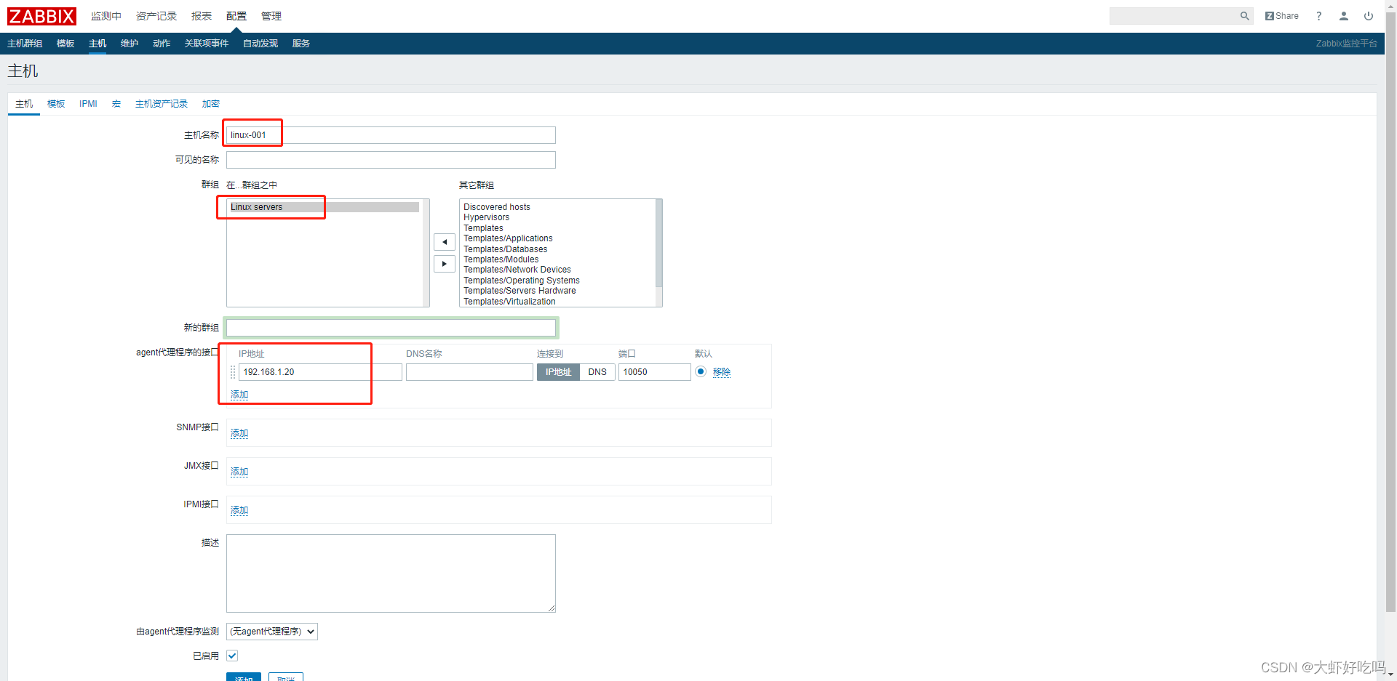
Task: Click the search magnifier icon
Action: (1244, 16)
